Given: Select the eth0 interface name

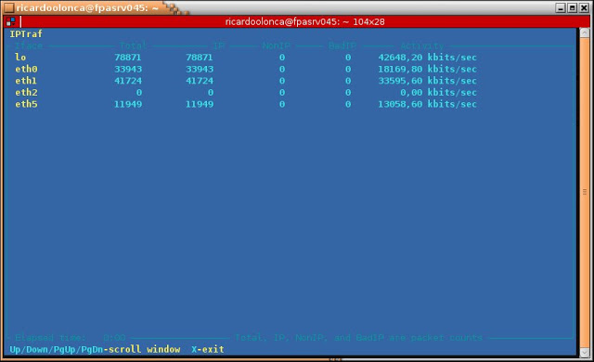Looking at the screenshot, I should pyautogui.click(x=26, y=69).
